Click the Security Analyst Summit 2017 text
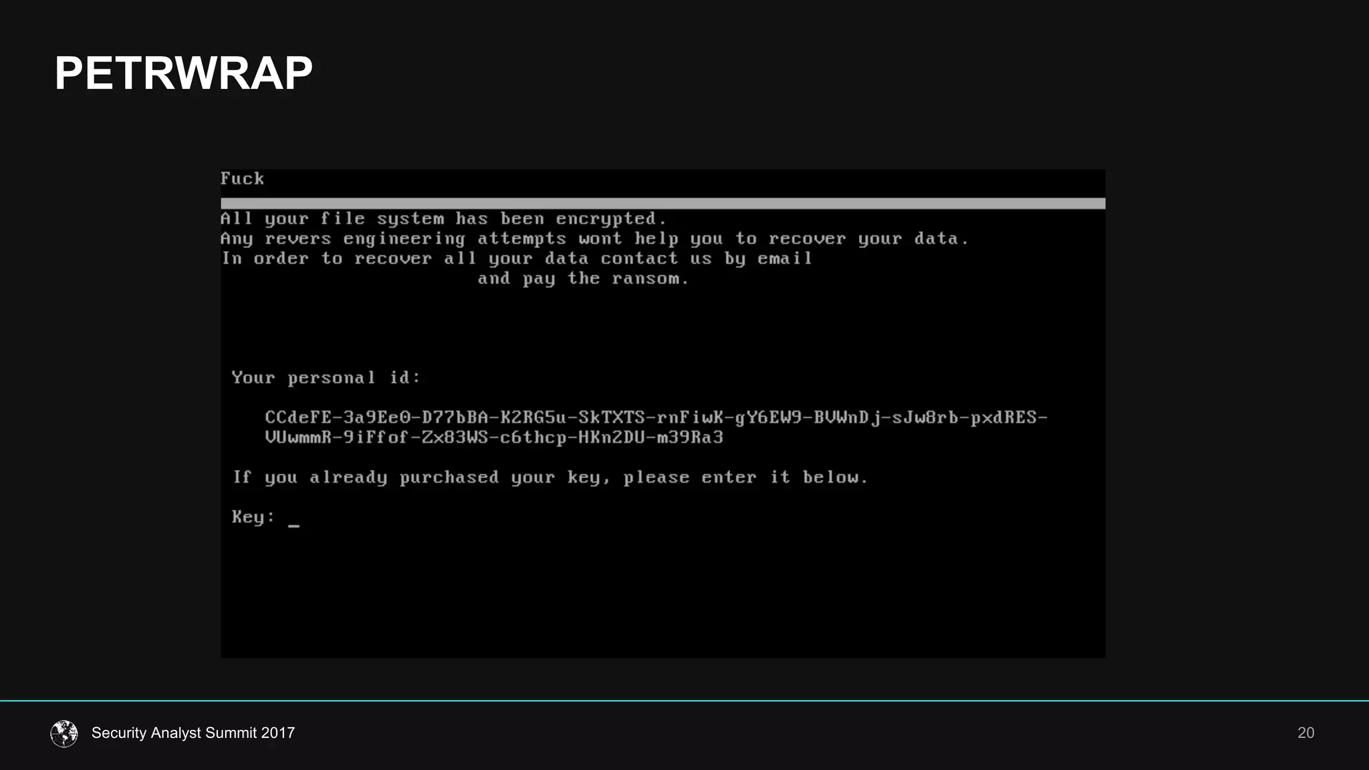 193,733
